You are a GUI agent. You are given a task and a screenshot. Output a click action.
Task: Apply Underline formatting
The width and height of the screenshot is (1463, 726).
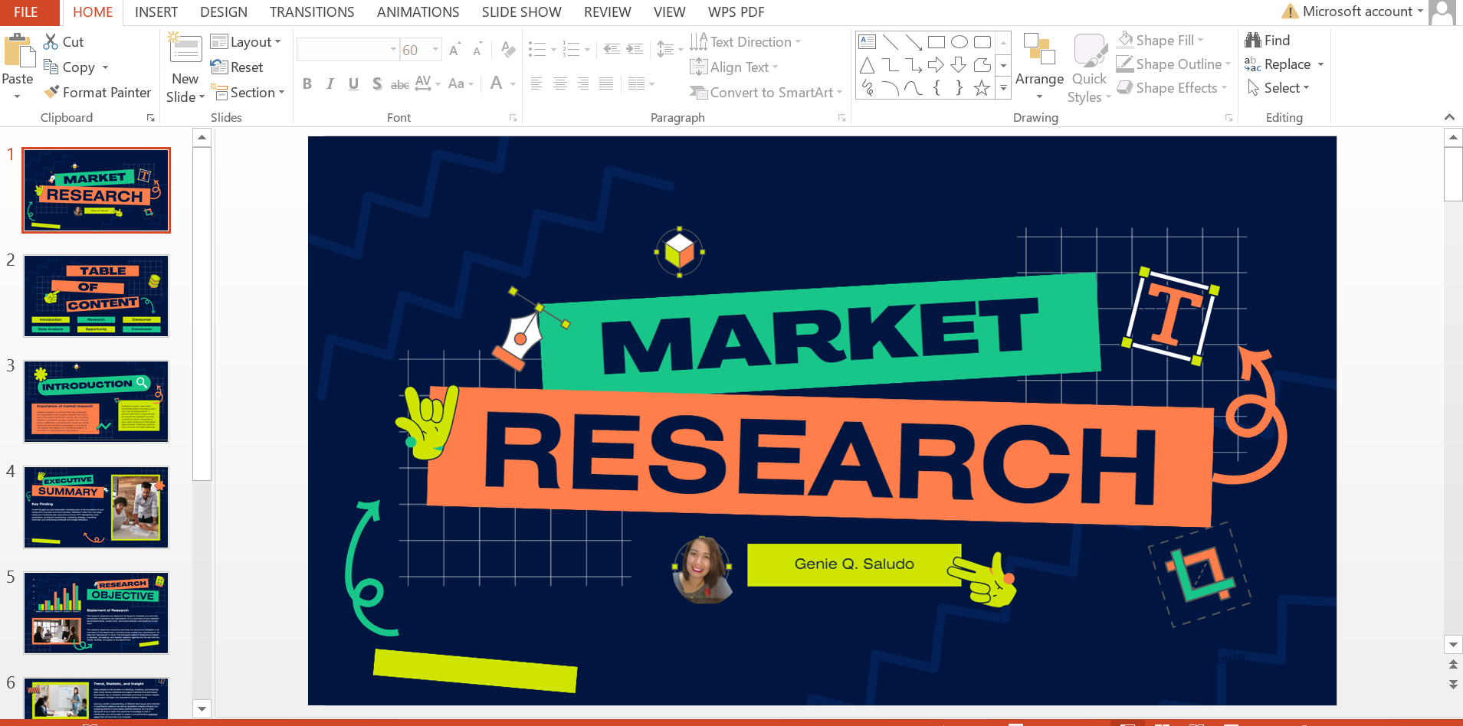click(x=353, y=83)
